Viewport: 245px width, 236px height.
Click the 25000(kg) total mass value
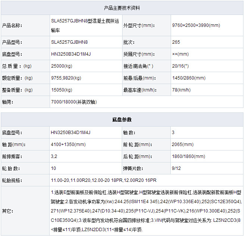coord(62,66)
